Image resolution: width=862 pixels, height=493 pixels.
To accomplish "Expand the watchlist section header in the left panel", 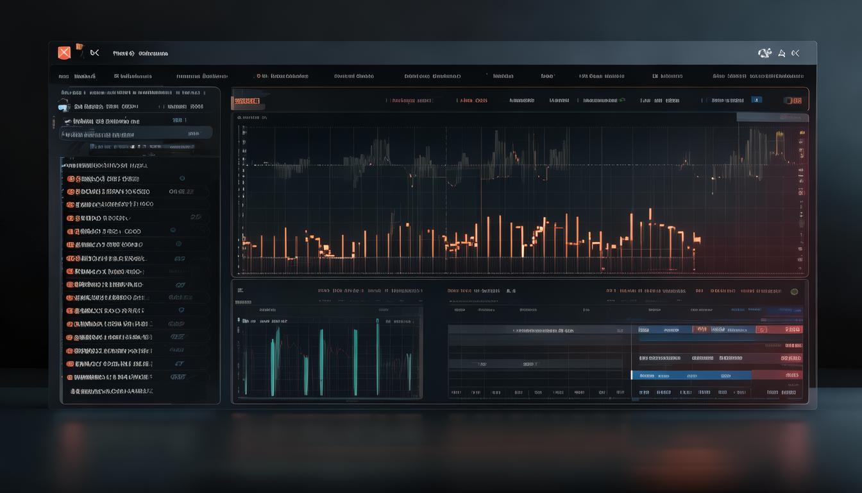I will [106, 166].
